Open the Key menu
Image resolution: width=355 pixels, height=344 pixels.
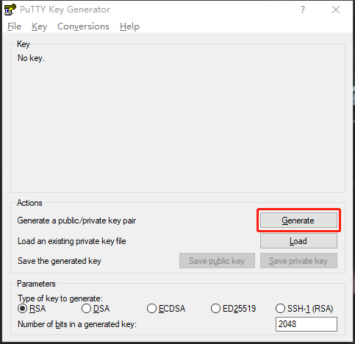[39, 26]
